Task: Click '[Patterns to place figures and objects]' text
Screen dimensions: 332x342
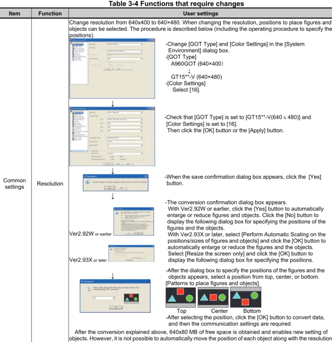Action: click(x=212, y=283)
